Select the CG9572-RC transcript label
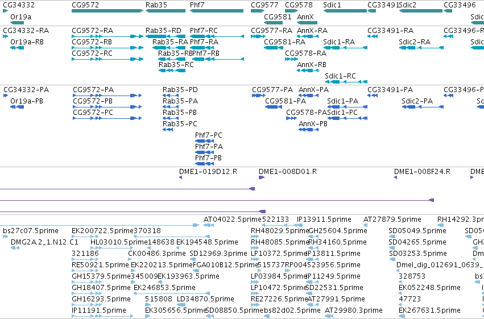The image size is (484, 319). click(92, 53)
